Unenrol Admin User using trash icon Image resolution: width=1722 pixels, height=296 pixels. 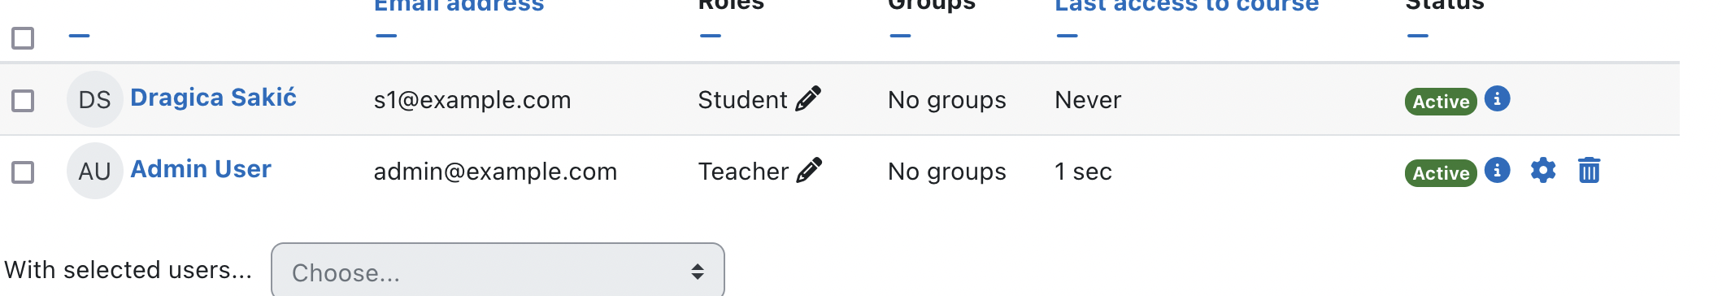point(1589,171)
